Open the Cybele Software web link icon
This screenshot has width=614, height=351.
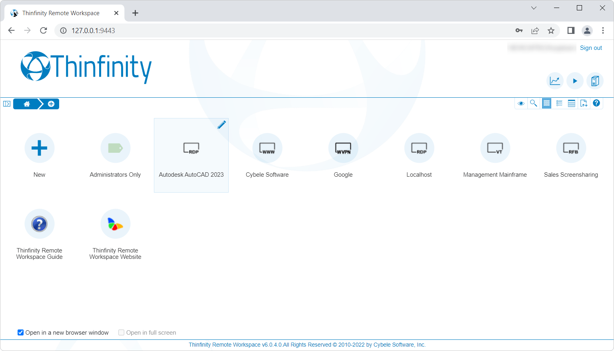click(x=267, y=148)
